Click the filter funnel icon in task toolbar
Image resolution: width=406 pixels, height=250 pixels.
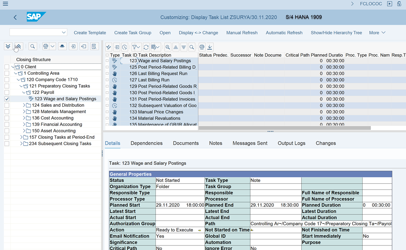135,47
